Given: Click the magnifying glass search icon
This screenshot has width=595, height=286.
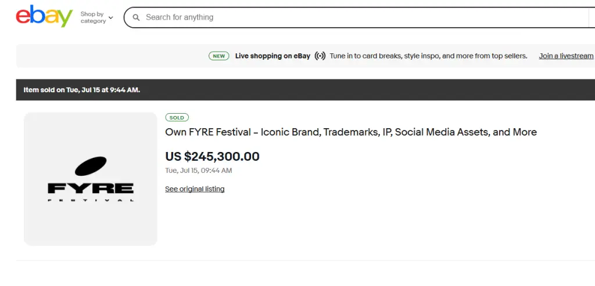Looking at the screenshot, I should [x=136, y=17].
